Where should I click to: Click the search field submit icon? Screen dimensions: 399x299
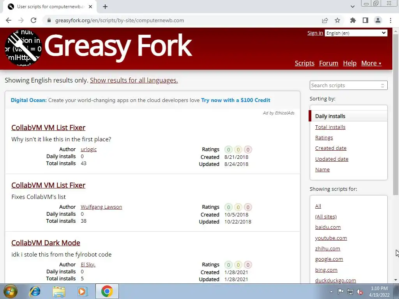point(383,85)
